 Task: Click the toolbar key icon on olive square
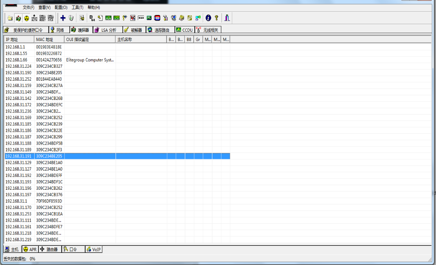tap(190, 18)
